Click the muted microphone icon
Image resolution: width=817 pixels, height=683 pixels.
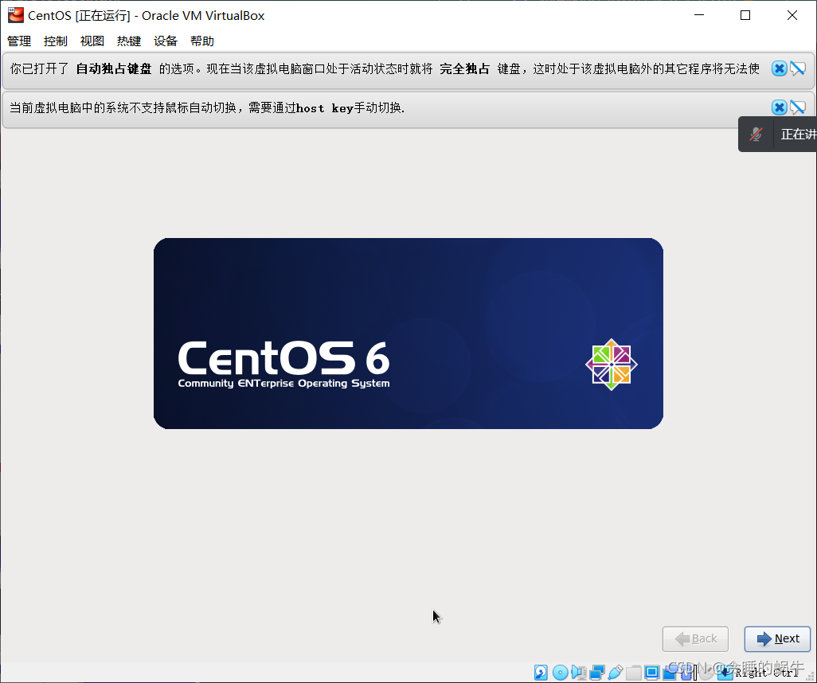756,135
